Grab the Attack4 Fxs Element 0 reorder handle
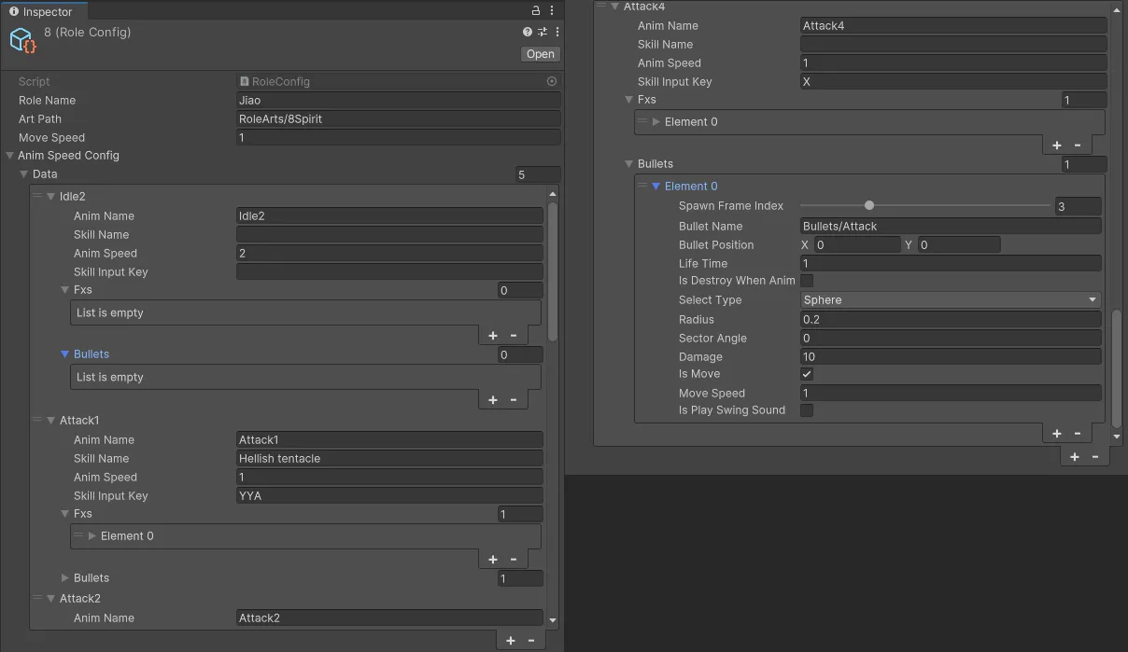Screen dimensions: 1128x652 coord(642,121)
